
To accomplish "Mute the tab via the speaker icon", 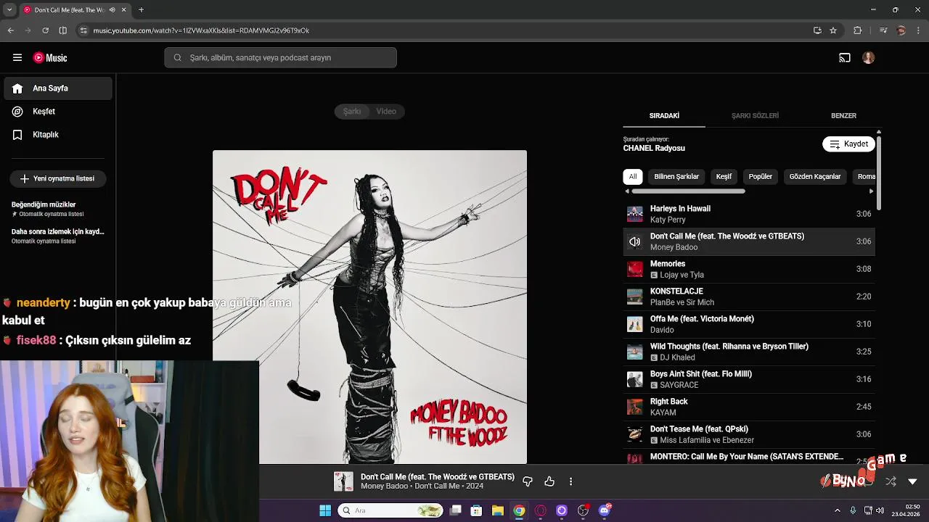I will coord(112,10).
